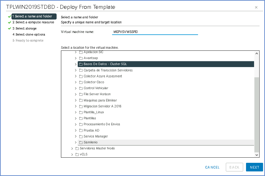The height and width of the screenshot is (176, 265).
Task: Click the Service Manager folder icon
Action: (x=81, y=136)
